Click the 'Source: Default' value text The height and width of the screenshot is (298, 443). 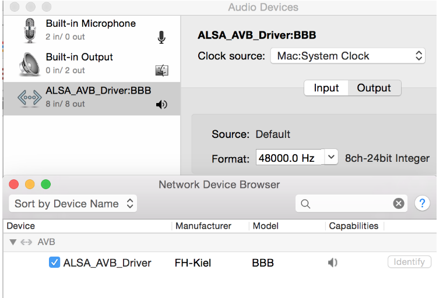click(x=273, y=134)
